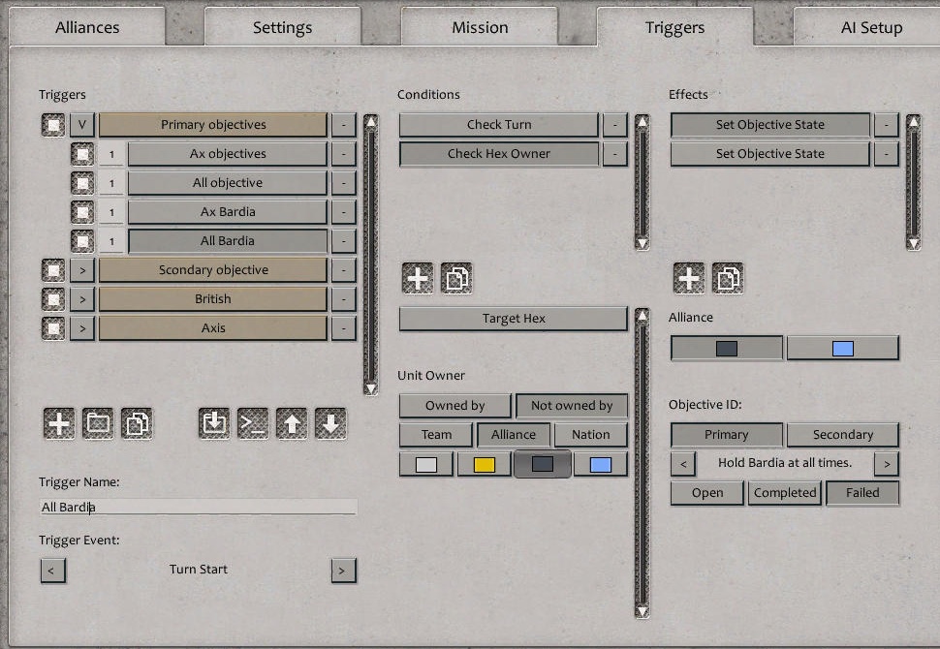Viewport: 940px width, 649px height.
Task: Set objective state to Failed
Action: click(x=862, y=493)
